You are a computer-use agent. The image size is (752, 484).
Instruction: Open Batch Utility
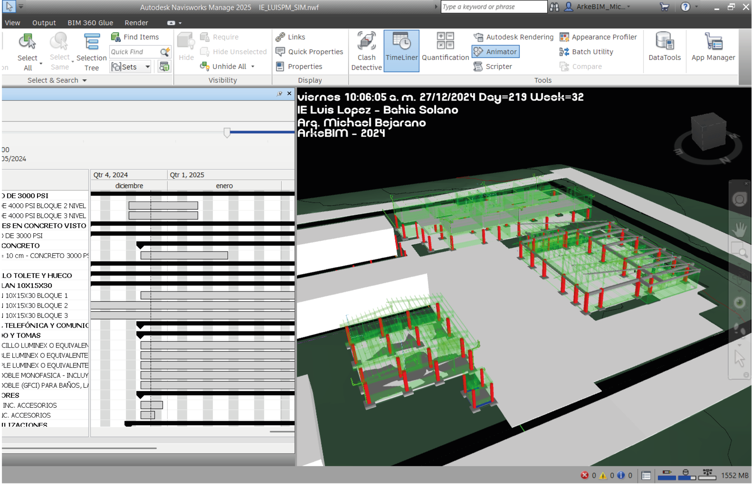point(586,51)
